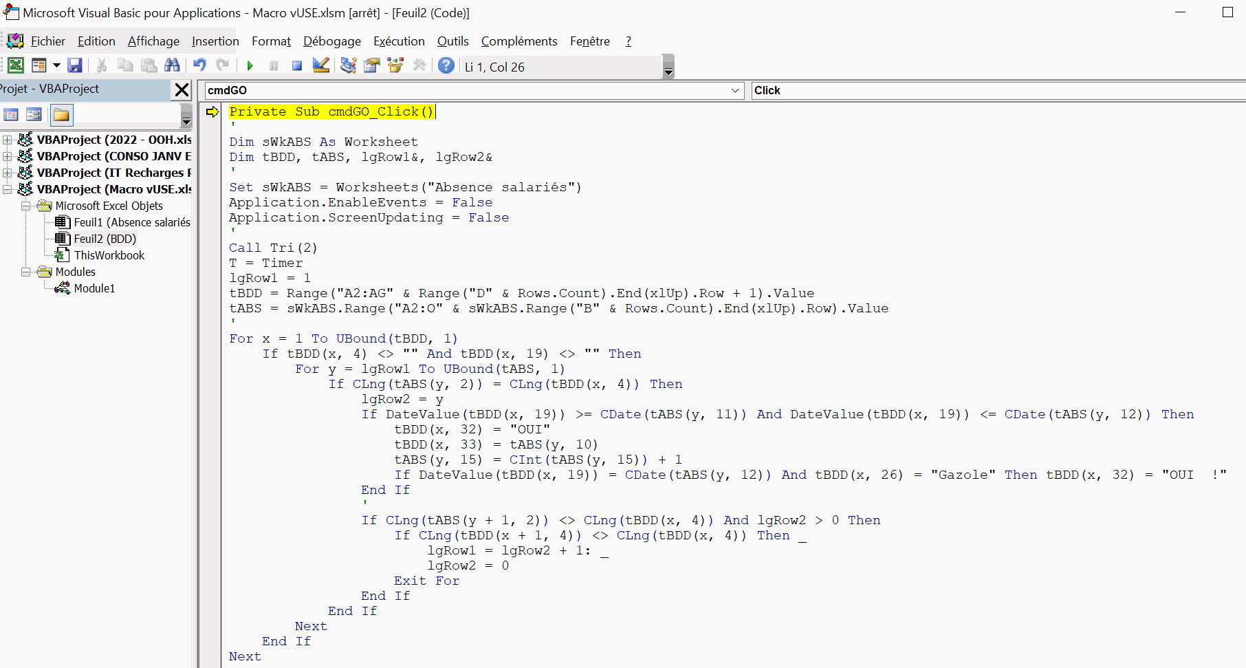
Task: Open the Débogage menu
Action: tap(331, 41)
